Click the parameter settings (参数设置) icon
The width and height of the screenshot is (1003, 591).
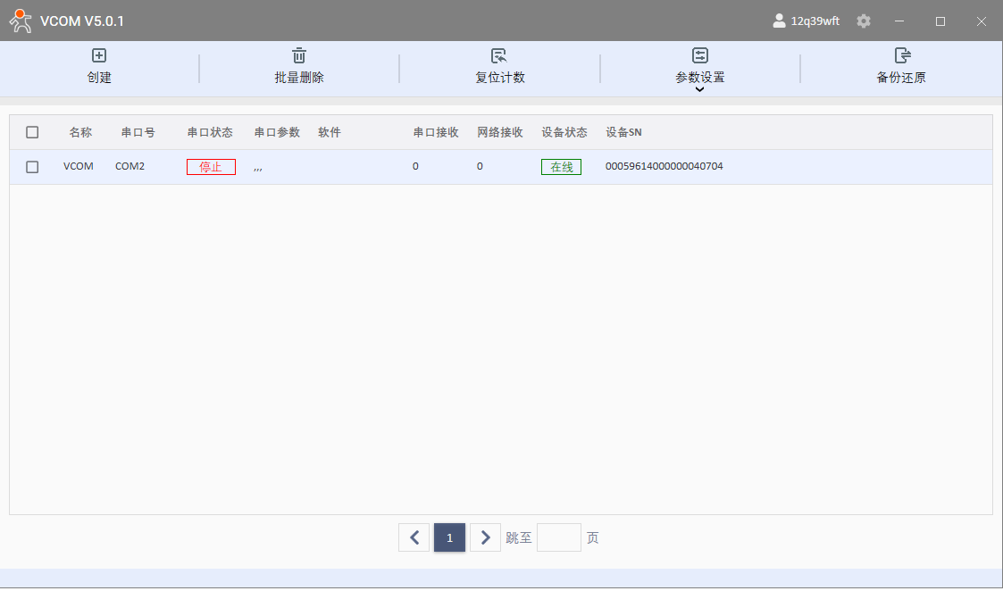click(x=700, y=55)
